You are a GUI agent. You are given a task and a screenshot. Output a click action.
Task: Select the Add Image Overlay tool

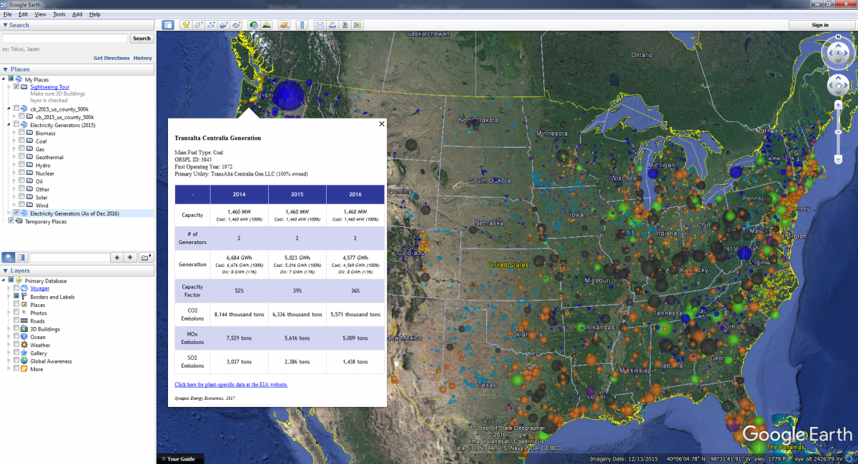tap(224, 25)
